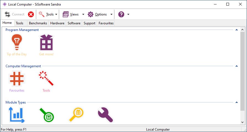247x132 pixels.
Task: Click the Computer Management heading text
Action: tap(23, 66)
